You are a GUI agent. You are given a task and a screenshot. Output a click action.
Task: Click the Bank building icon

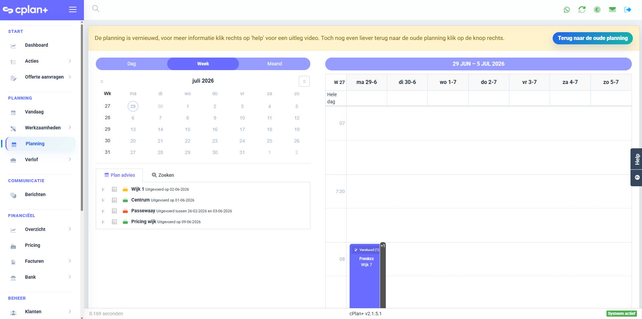(13, 278)
